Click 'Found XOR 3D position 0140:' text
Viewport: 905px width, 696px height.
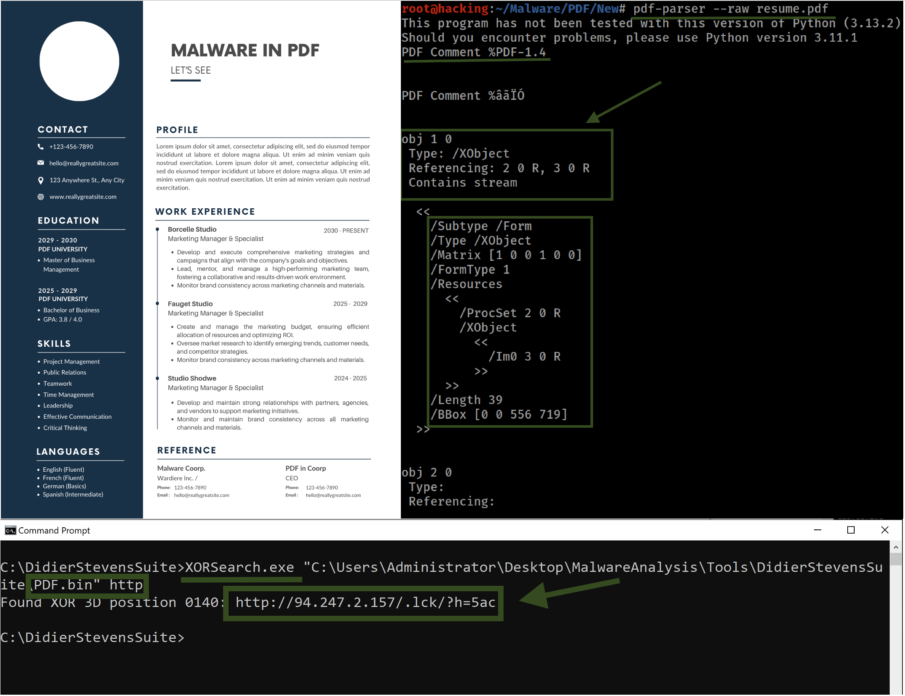[113, 603]
